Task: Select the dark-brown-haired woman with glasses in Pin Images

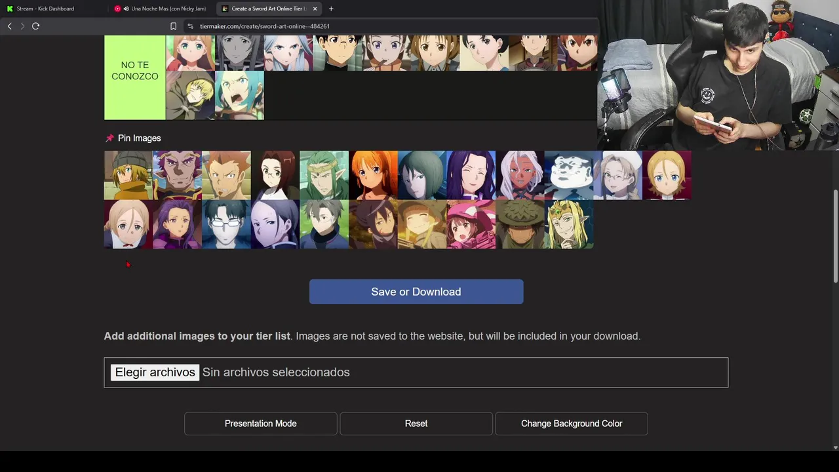Action: (x=275, y=175)
